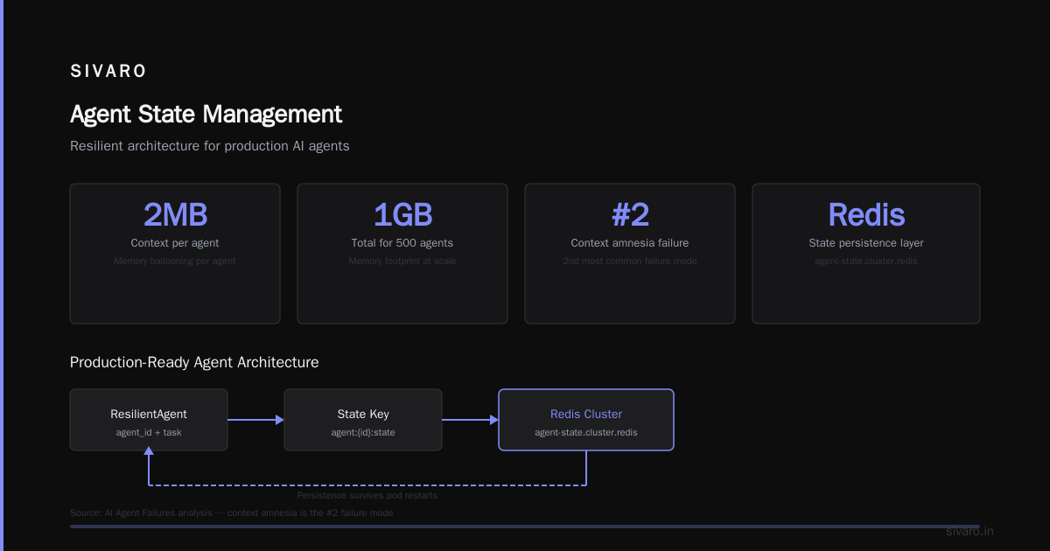
Task: Click the 'Context amnesia failure' label
Action: 630,243
